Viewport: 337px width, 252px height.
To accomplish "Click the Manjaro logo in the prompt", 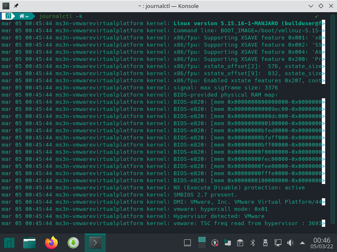I will [8, 16].
